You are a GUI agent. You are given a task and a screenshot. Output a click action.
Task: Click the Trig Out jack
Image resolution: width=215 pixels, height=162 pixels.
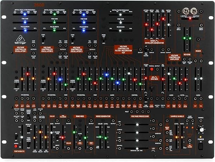point(16,113)
